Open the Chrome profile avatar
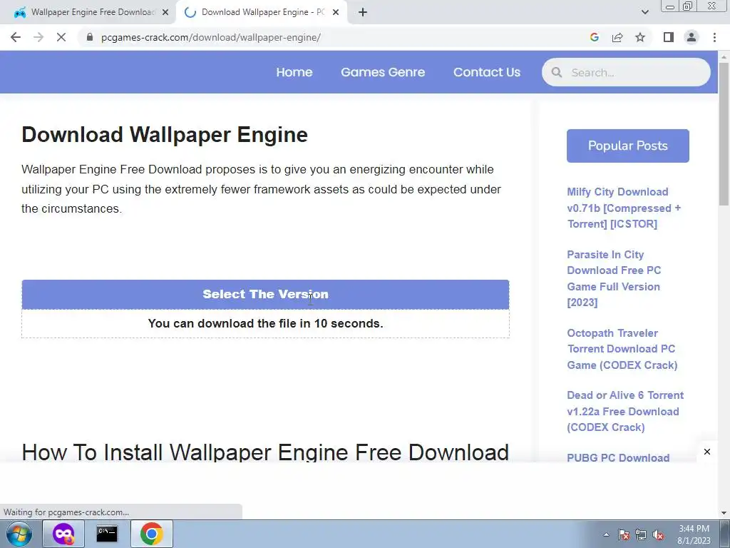Image resolution: width=730 pixels, height=548 pixels. tap(692, 37)
